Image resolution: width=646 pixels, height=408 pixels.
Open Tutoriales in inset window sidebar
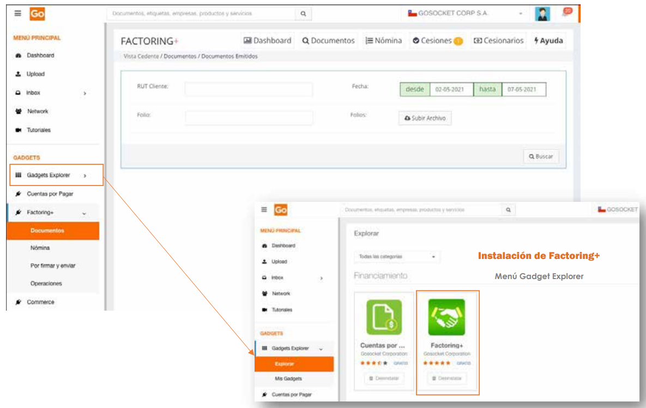[282, 310]
